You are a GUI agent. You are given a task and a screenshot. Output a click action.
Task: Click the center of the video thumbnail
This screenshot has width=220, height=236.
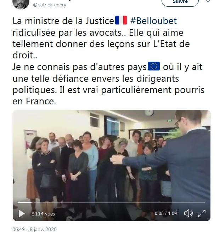[x=112, y=165]
